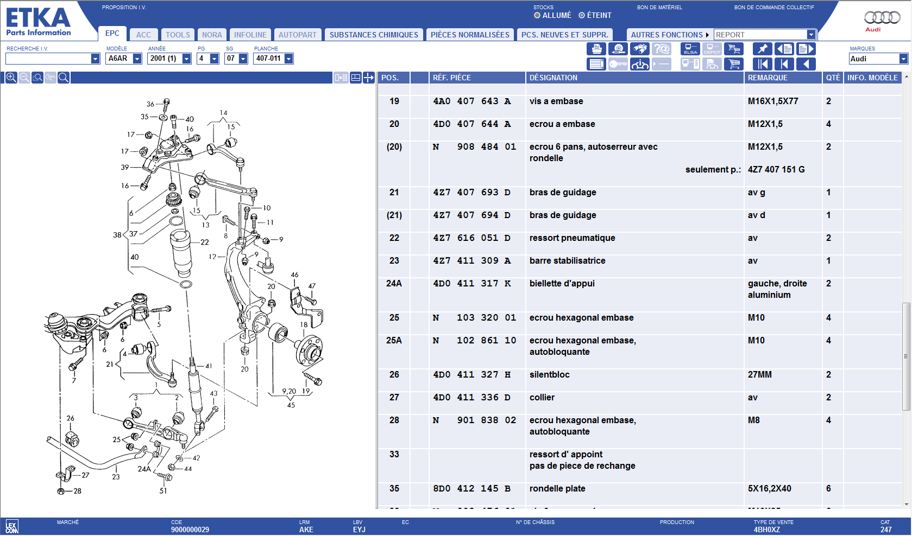Select the ÉTEINT stocks radio button
Image resolution: width=912 pixels, height=536 pixels.
[582, 15]
